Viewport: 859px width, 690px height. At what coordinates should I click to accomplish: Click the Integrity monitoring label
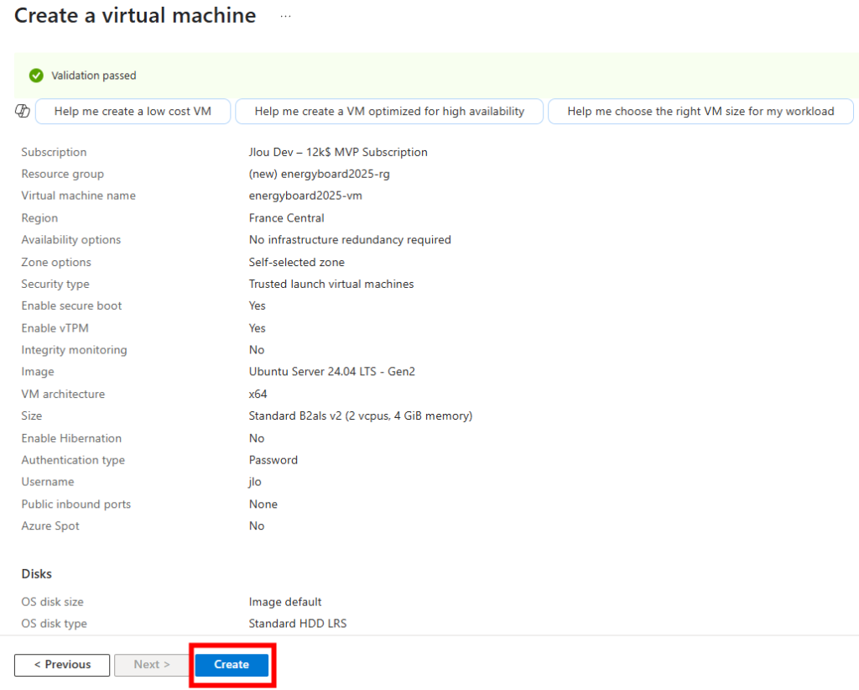coord(74,350)
